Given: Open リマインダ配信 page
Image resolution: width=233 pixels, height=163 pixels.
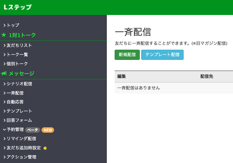Looking at the screenshot, I should [21, 138].
